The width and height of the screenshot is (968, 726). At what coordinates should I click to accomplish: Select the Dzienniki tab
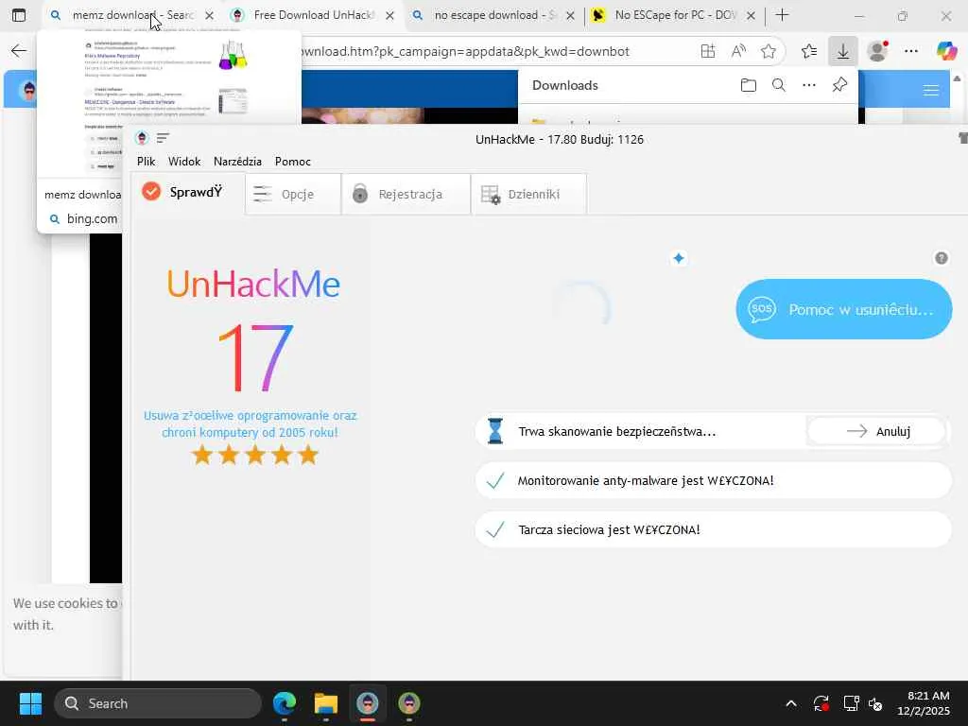(529, 195)
